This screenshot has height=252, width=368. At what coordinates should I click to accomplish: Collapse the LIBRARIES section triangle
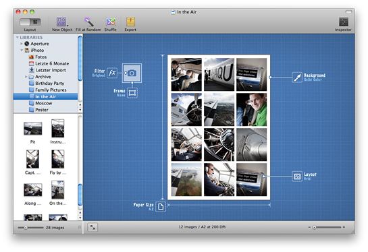pyautogui.click(x=17, y=38)
